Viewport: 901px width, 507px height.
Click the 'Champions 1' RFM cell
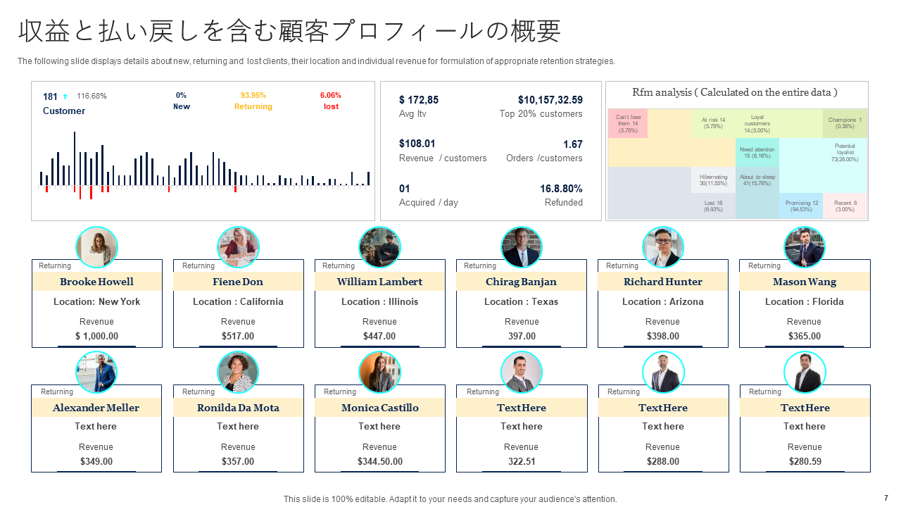click(x=845, y=123)
